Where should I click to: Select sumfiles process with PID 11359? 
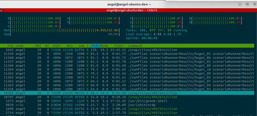127,54
